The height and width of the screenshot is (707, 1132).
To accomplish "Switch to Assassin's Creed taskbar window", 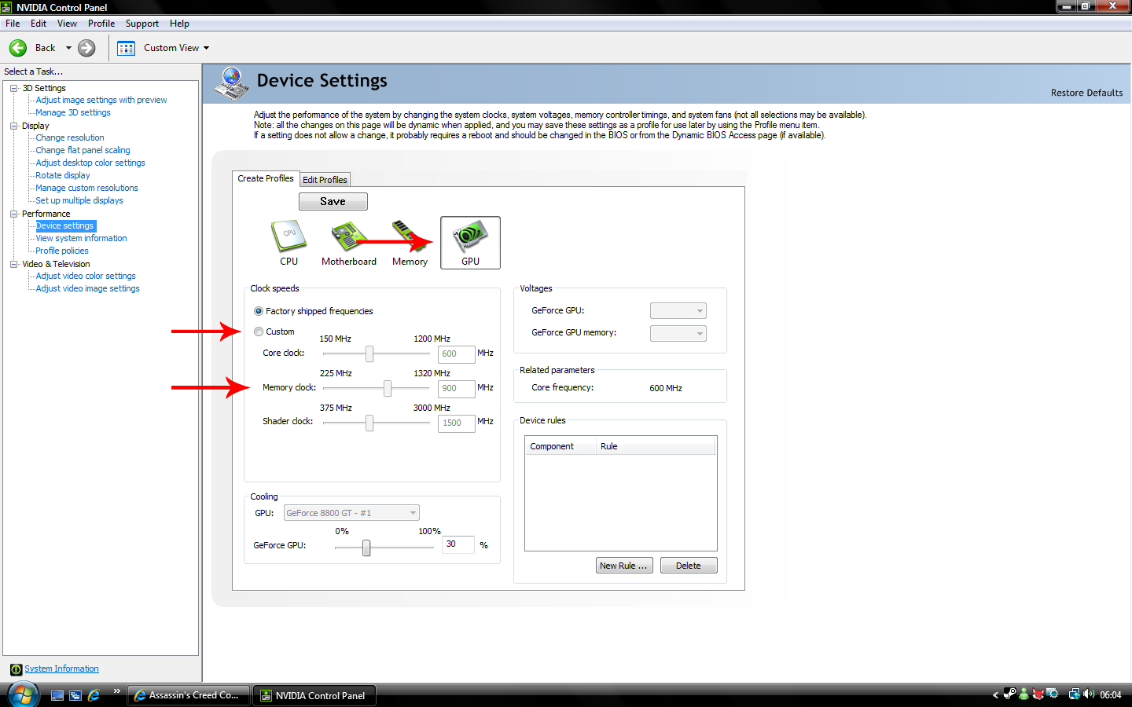I will [188, 695].
